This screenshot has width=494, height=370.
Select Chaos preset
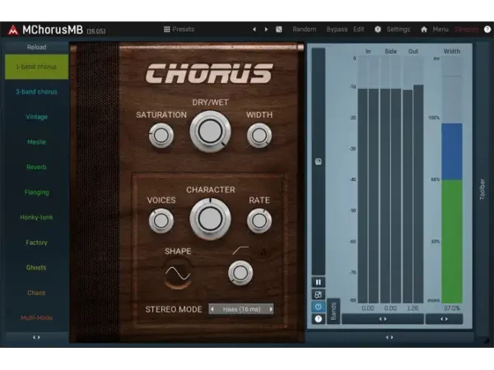(x=36, y=293)
